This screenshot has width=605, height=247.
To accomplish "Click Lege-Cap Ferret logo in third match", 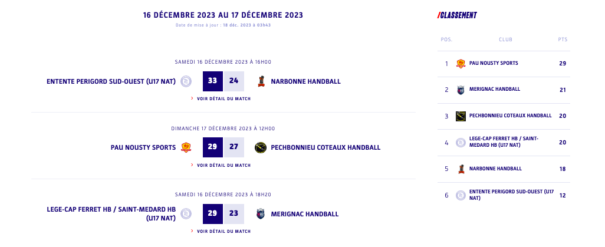I will [x=186, y=213].
